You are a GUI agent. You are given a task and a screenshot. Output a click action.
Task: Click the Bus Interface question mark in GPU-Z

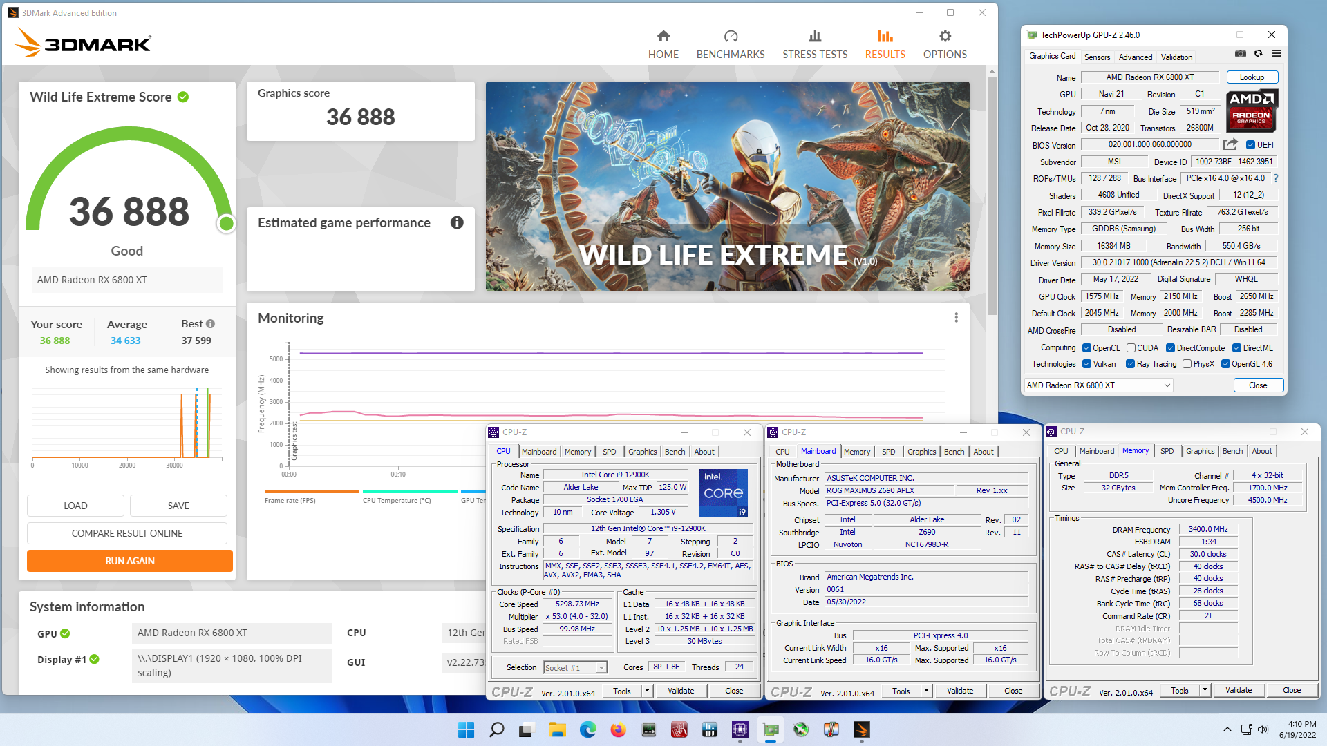pos(1276,178)
